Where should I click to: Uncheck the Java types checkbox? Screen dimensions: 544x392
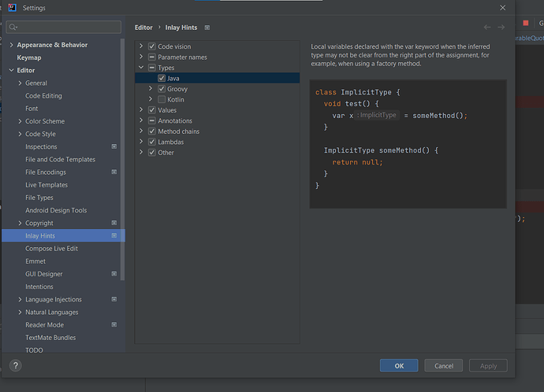point(162,78)
